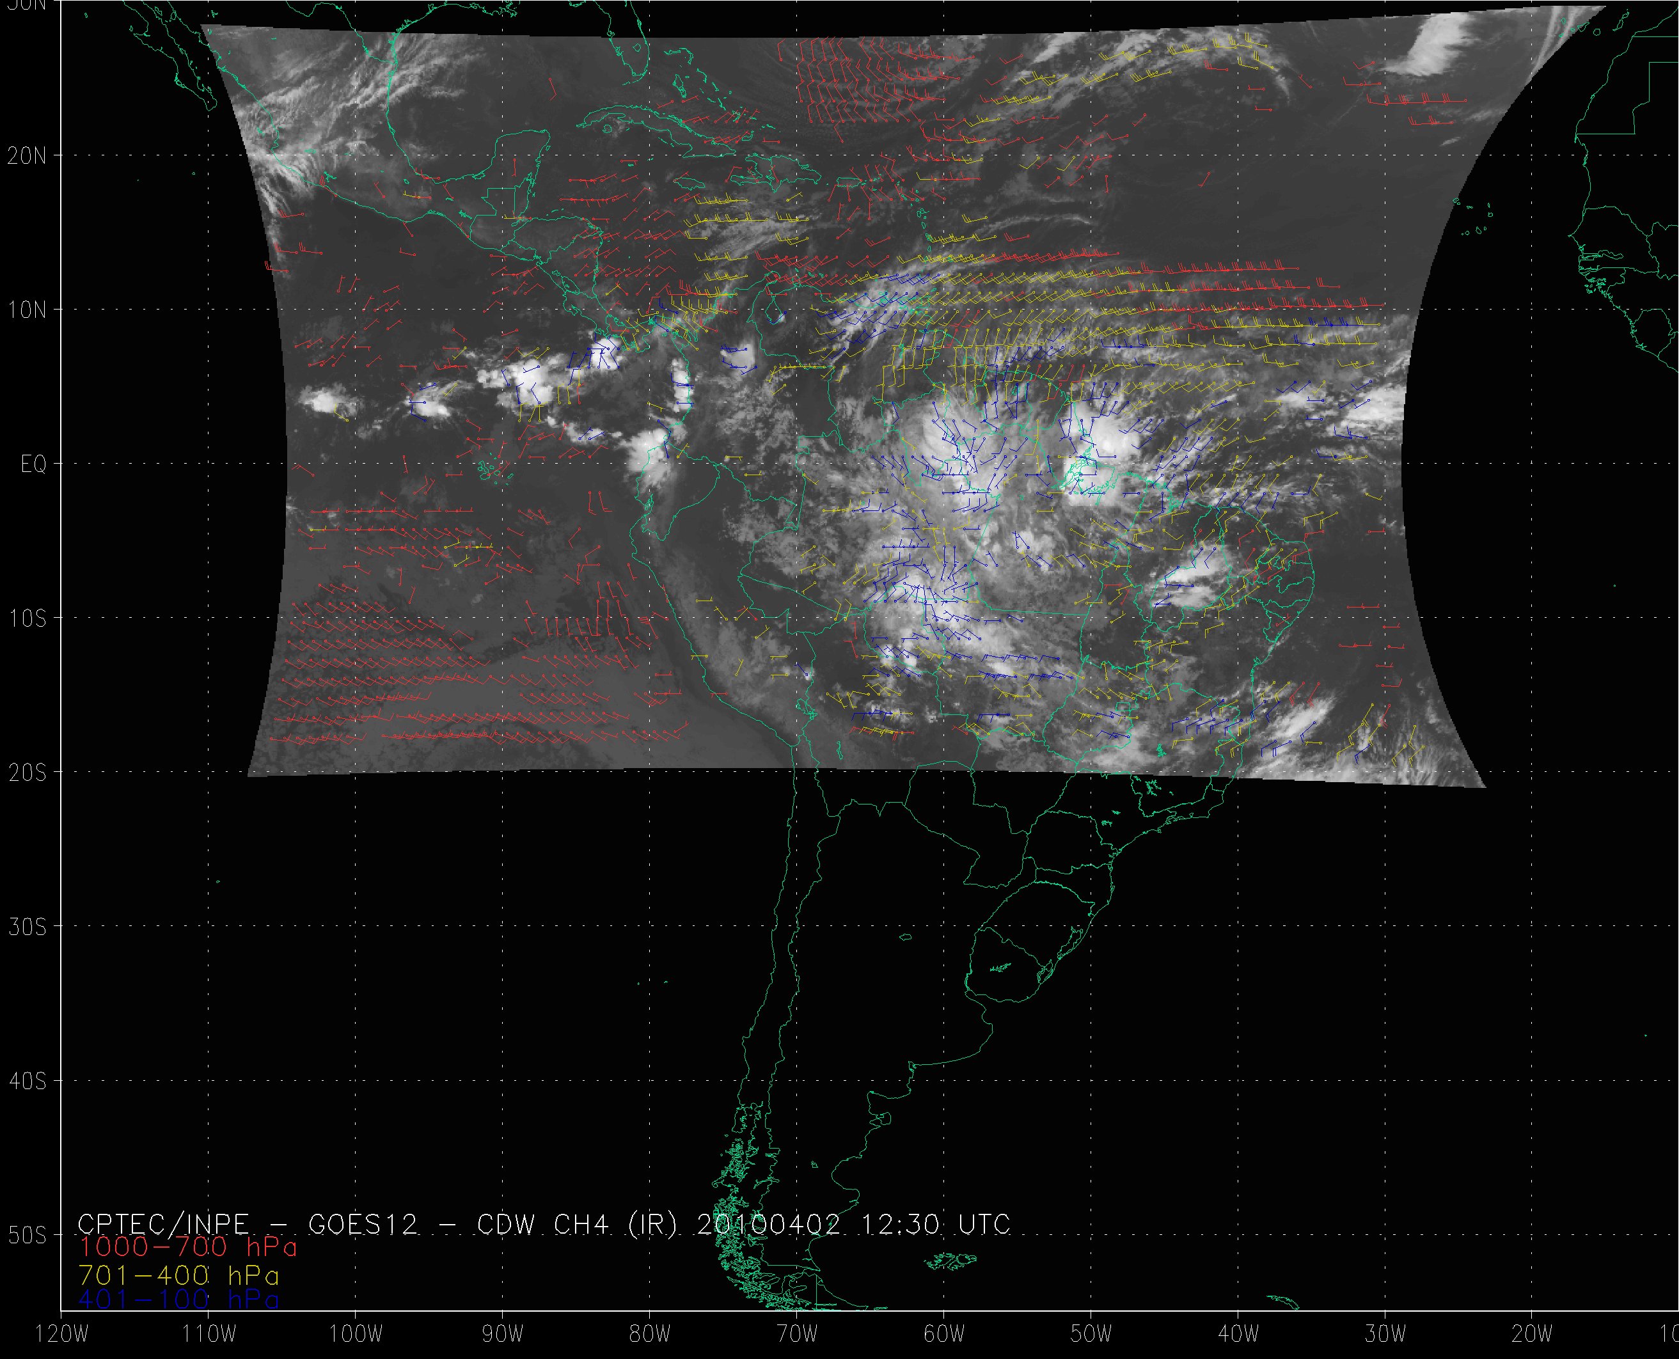Viewport: 1679px width, 1359px height.
Task: Click the 120W longitude axis label
Action: pyautogui.click(x=63, y=1334)
